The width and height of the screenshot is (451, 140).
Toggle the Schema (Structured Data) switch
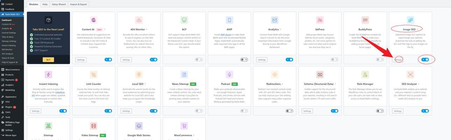(x=334, y=111)
